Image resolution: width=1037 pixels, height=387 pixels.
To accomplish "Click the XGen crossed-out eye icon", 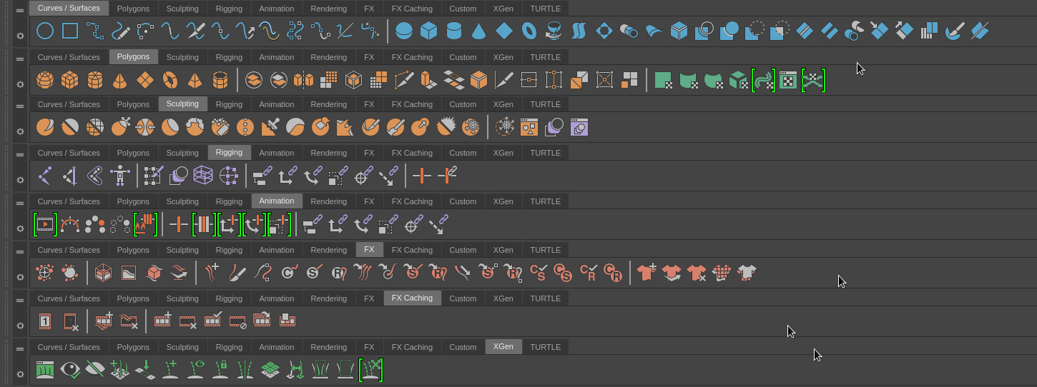I will (x=95, y=369).
